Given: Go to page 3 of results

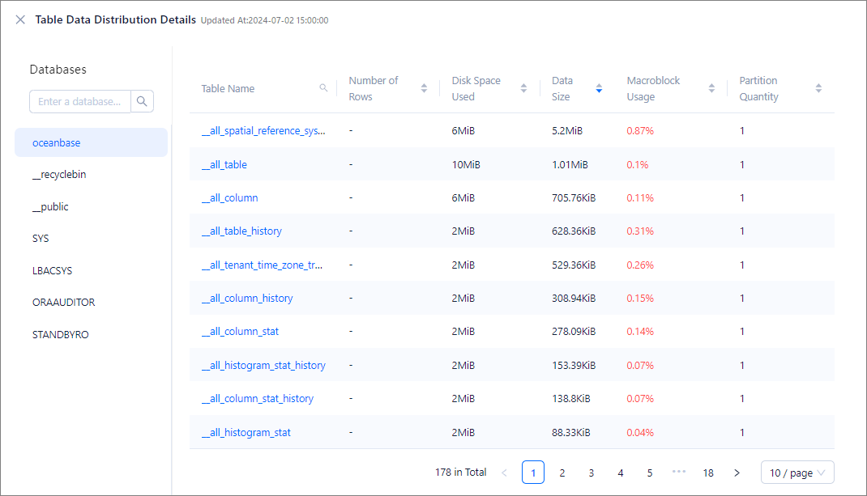Looking at the screenshot, I should (592, 473).
